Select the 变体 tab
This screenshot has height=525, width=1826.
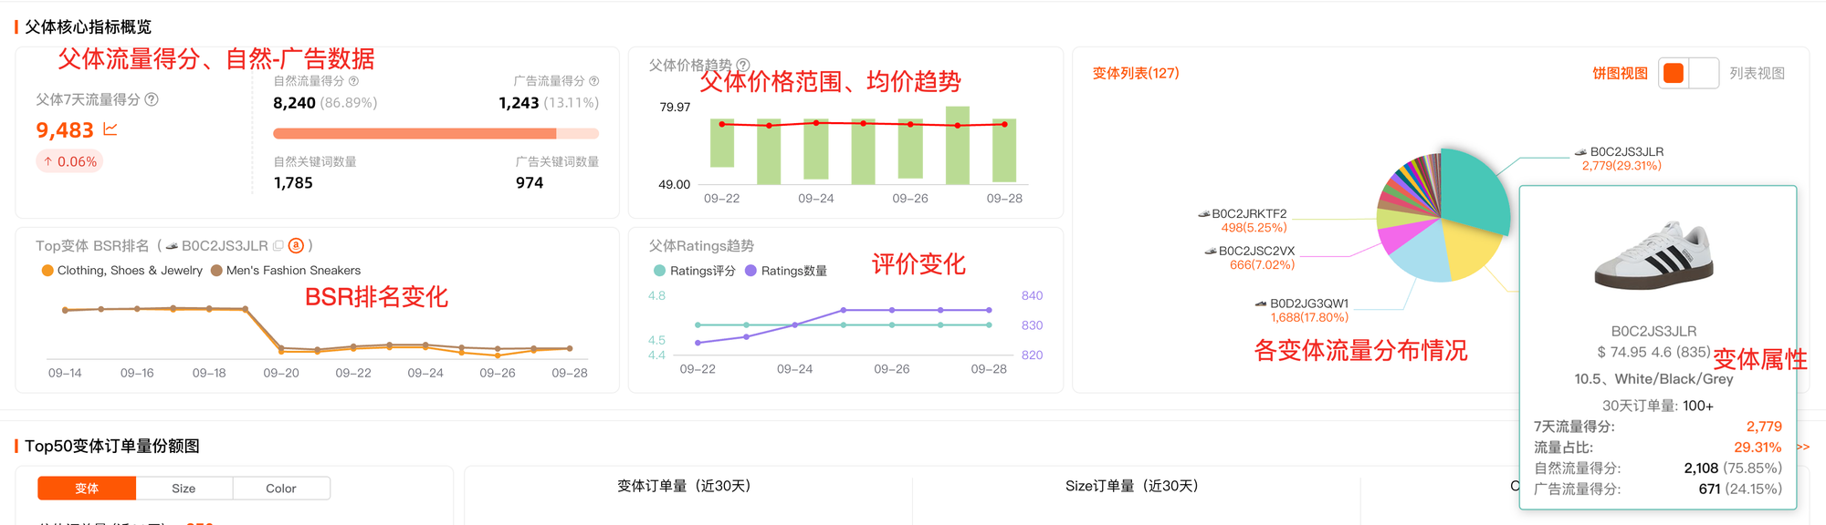coord(87,489)
